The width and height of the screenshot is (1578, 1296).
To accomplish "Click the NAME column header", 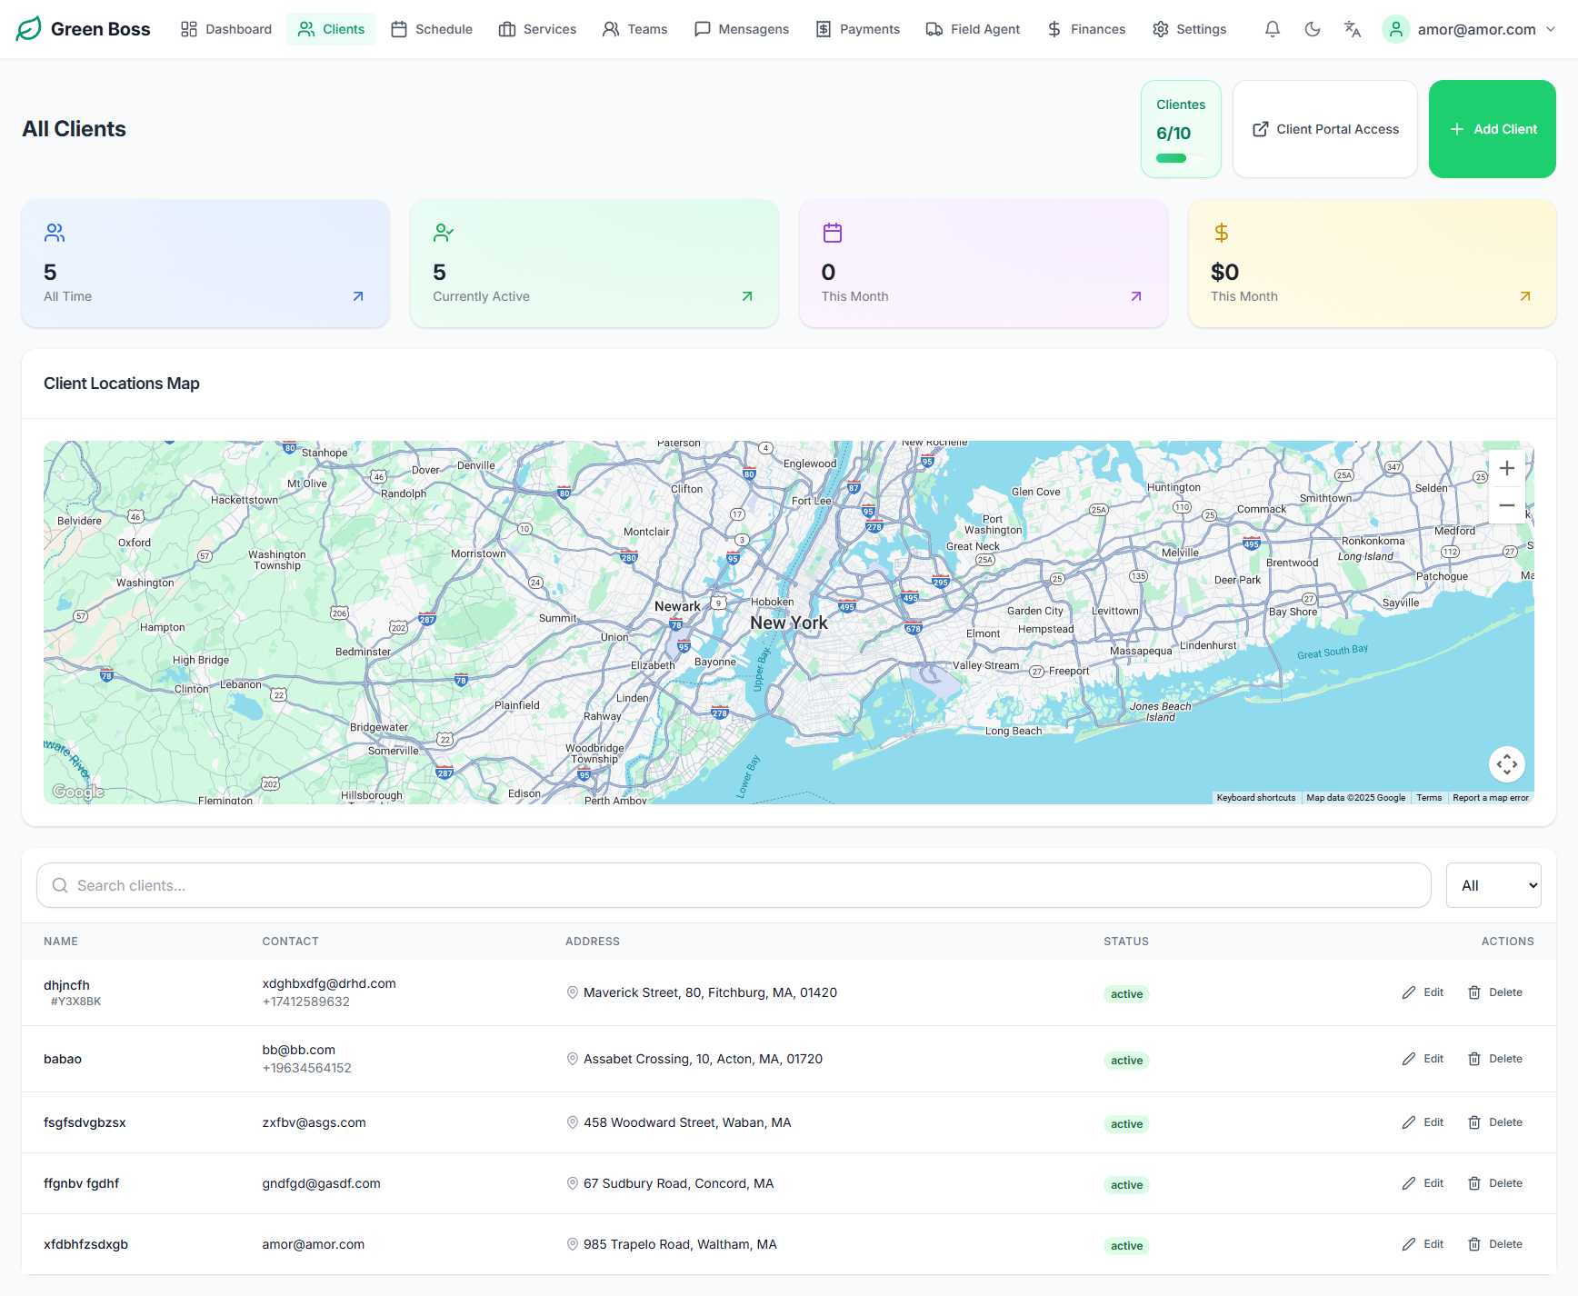I will point(61,942).
